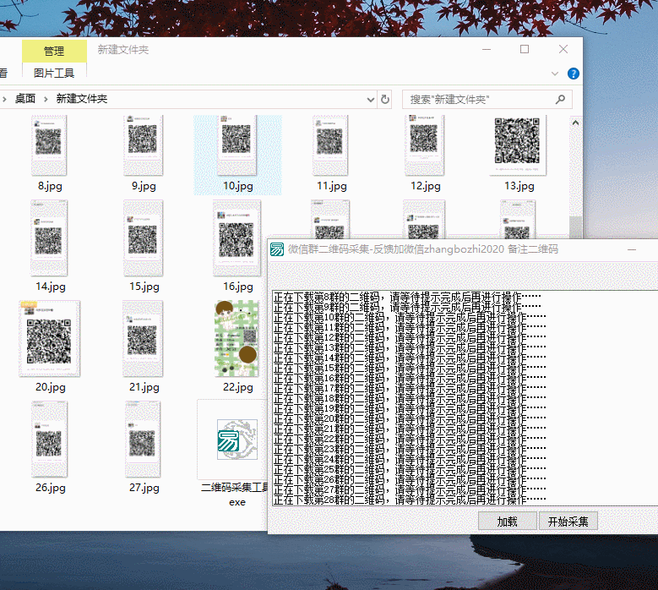
Task: Click the file list vertical scrollbar
Action: pos(574,228)
